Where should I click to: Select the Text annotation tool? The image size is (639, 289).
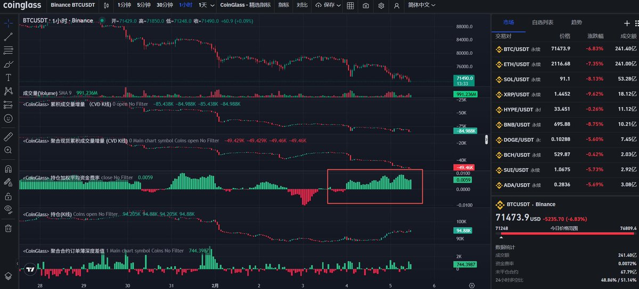tap(9, 78)
